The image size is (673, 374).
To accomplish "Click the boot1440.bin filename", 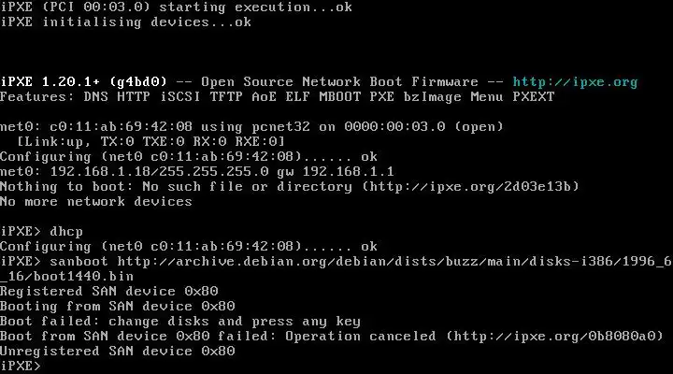I will pos(80,276).
